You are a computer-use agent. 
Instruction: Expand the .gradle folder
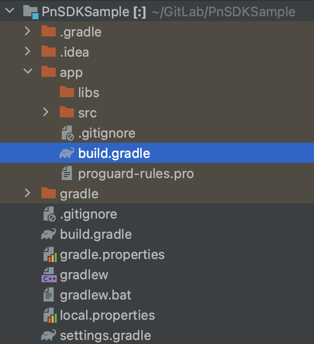pos(28,32)
